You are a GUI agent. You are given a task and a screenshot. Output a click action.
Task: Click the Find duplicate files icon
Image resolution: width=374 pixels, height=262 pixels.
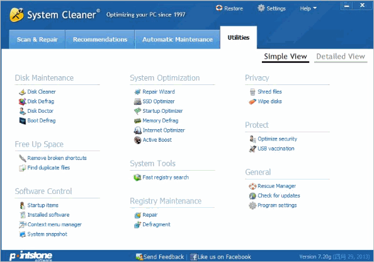23,168
